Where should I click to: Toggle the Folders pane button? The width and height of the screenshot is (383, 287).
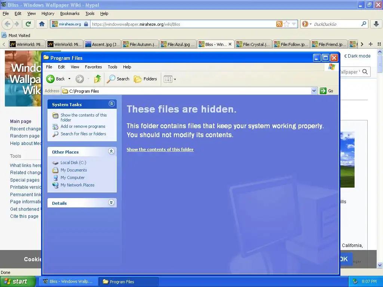pos(145,79)
